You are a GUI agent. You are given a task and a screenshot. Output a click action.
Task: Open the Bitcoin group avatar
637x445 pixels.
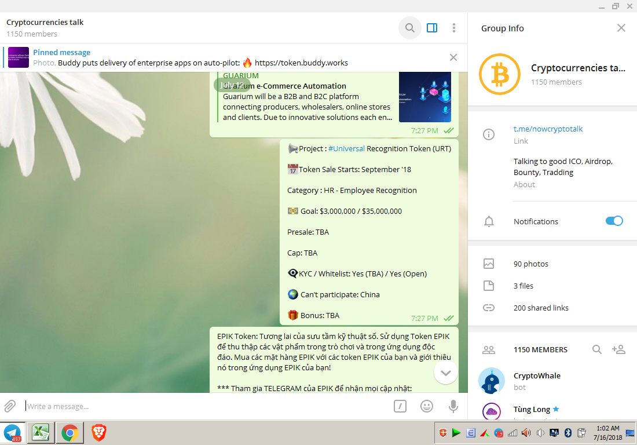click(x=500, y=74)
